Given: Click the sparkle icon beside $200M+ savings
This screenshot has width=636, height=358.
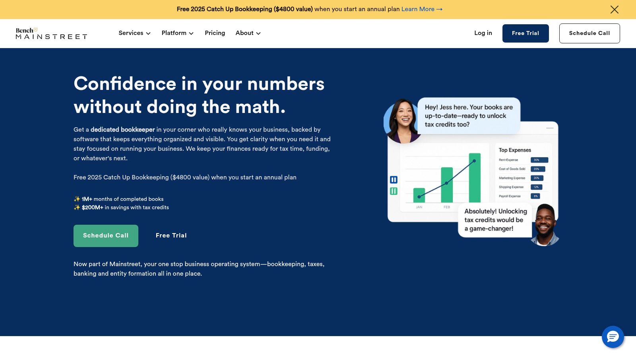Looking at the screenshot, I should coord(77,207).
